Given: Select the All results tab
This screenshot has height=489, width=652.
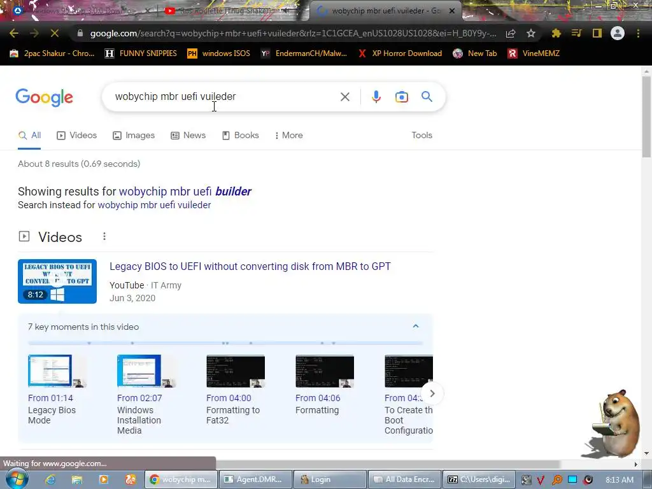Looking at the screenshot, I should (x=29, y=135).
